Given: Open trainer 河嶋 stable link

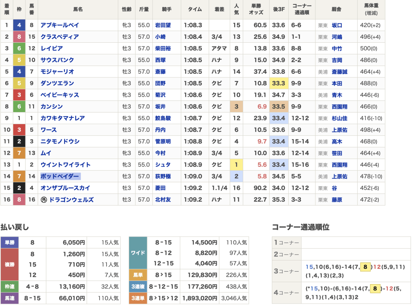Looking at the screenshot, I should click(337, 37).
